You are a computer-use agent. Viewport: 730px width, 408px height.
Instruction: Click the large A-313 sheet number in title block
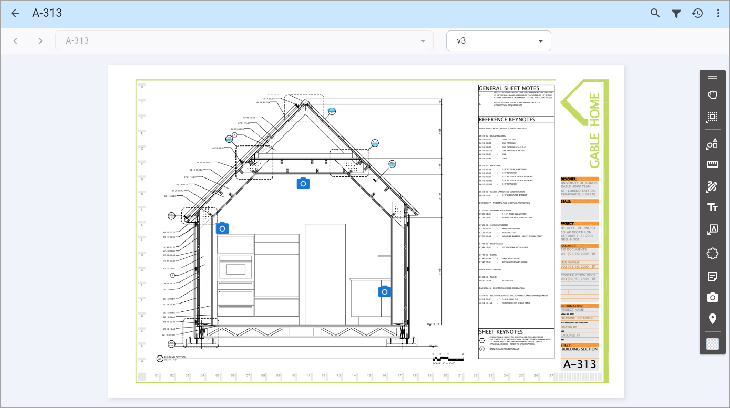click(580, 364)
